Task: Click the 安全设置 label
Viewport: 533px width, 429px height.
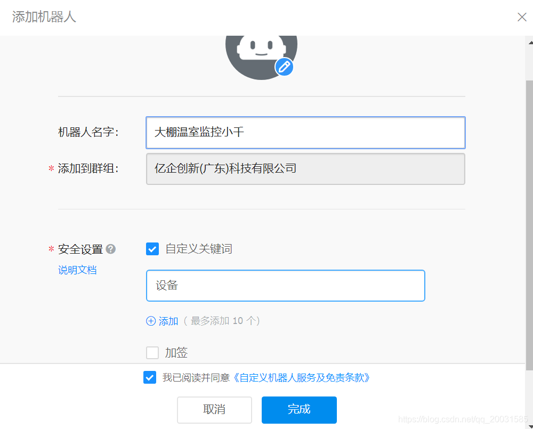Action: [x=80, y=249]
